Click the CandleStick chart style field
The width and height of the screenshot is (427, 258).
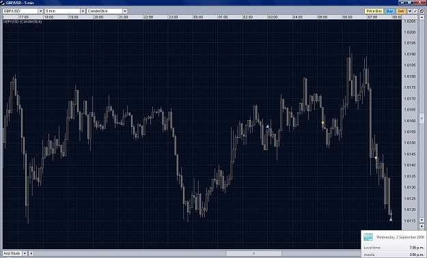click(x=105, y=11)
